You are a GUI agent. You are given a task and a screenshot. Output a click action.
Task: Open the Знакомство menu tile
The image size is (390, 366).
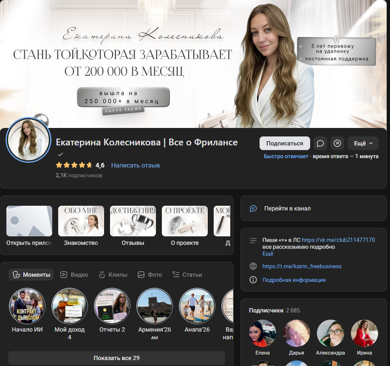pos(81,226)
